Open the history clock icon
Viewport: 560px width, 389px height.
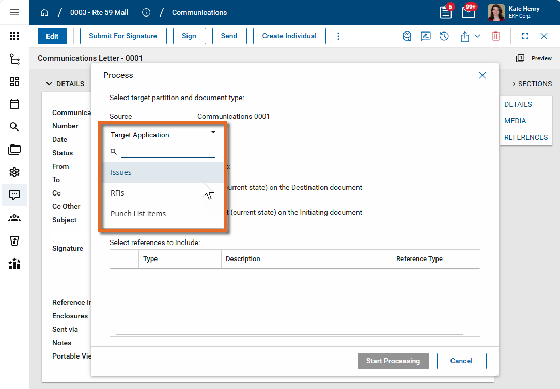[x=444, y=36]
